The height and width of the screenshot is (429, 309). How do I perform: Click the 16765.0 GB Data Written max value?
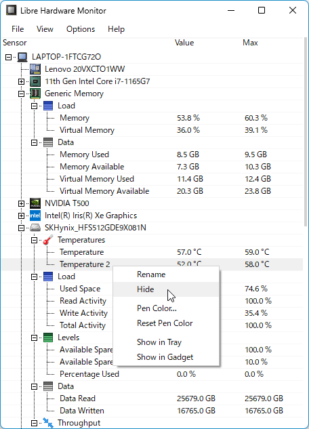click(x=264, y=411)
